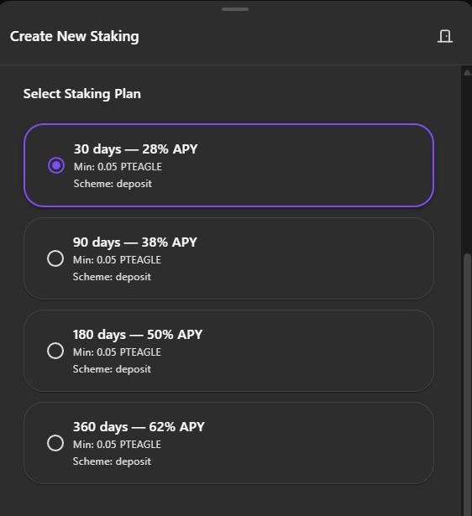Click Scheme: deposit under 180 days plan

tap(112, 369)
